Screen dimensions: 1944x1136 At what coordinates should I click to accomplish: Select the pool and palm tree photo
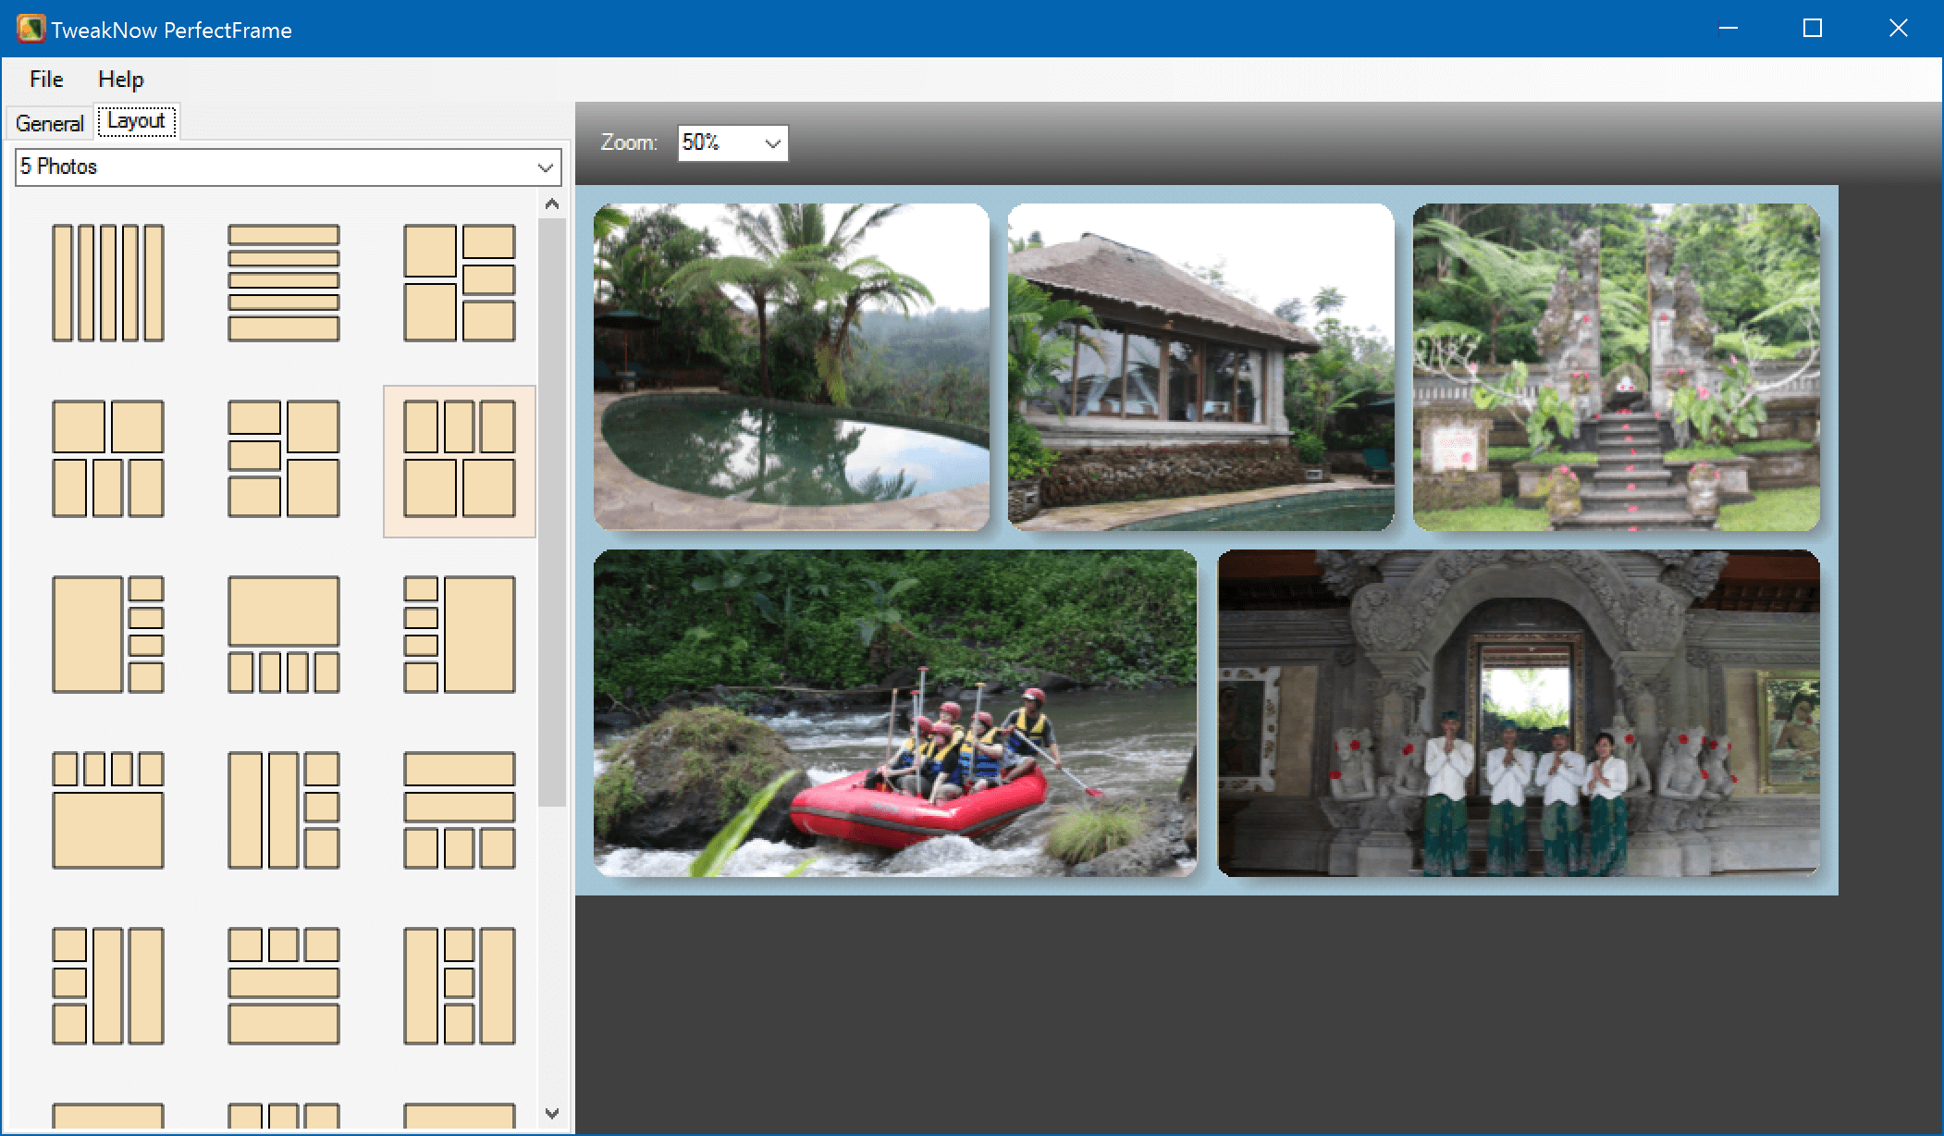pos(792,367)
